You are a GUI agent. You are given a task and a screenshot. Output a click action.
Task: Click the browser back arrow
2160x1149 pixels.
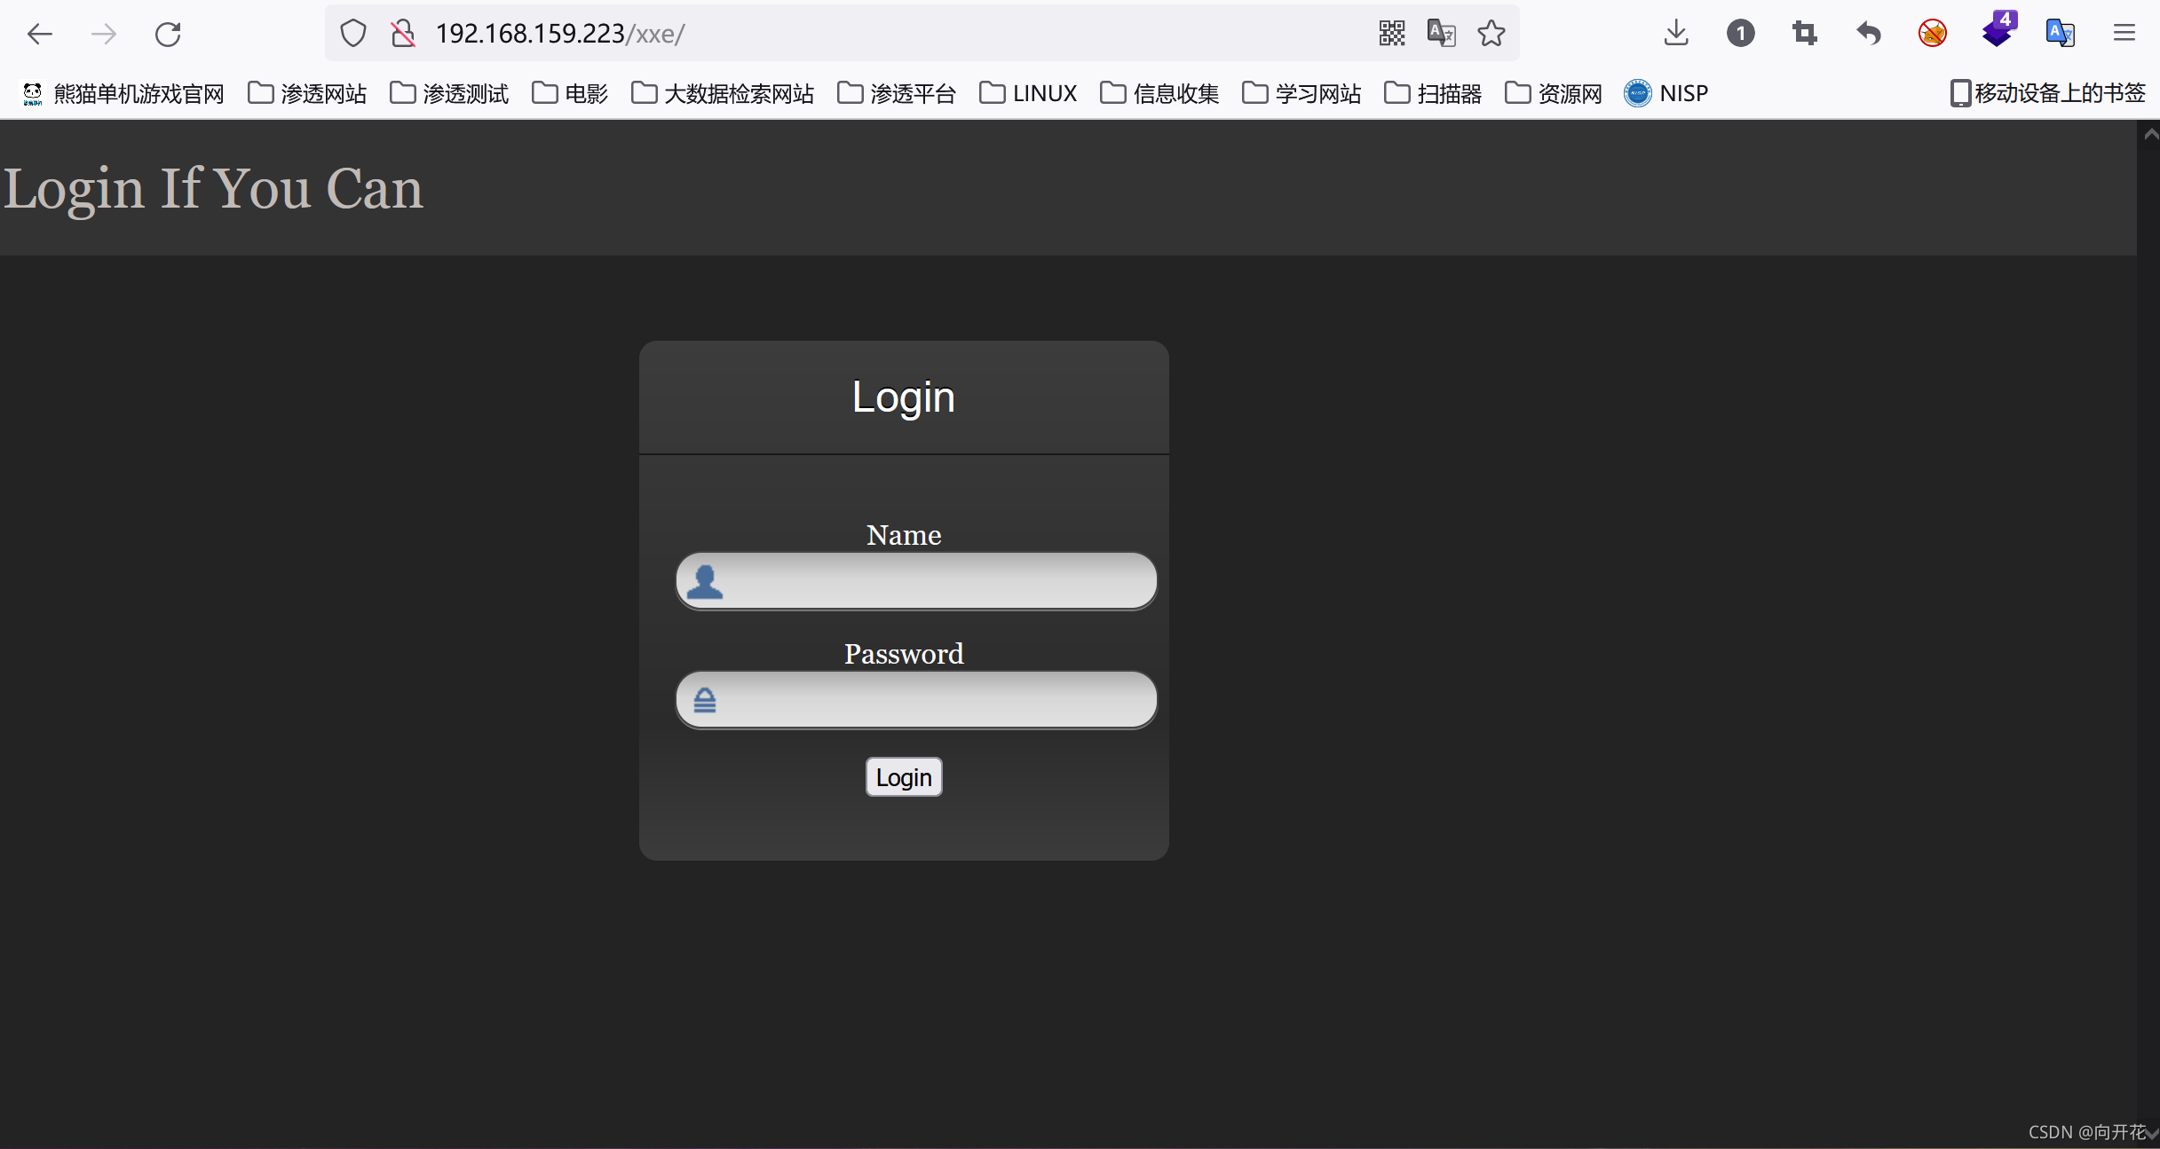click(39, 34)
